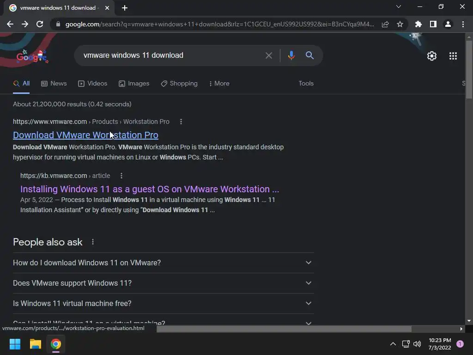Open File Explorer from taskbar

pos(35,344)
